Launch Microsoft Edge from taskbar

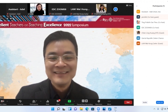tap(87, 109)
